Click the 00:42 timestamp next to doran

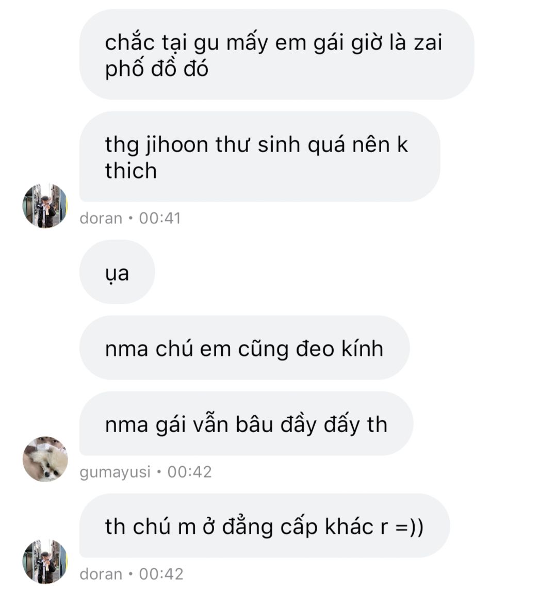tap(161, 574)
